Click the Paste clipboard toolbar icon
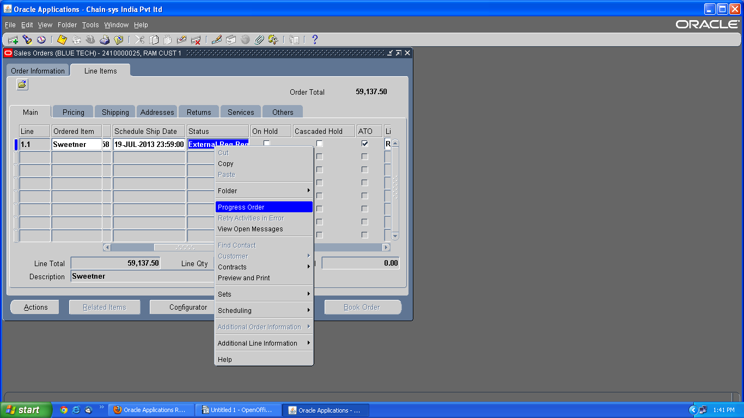The image size is (744, 418). coord(168,40)
